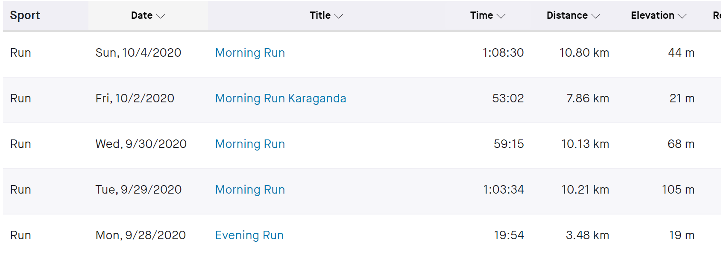Screen dimensions: 721x258
Task: Click the Distance sort chevron icon
Action: [x=596, y=16]
